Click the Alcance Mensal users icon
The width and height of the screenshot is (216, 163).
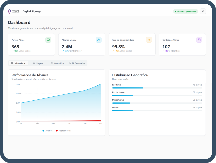coord(98,40)
